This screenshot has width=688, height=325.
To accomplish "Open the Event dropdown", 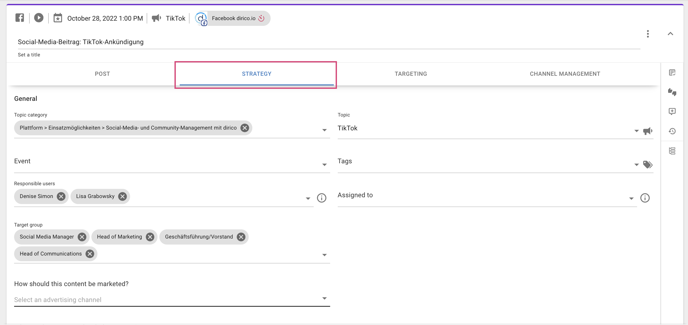I will point(324,165).
